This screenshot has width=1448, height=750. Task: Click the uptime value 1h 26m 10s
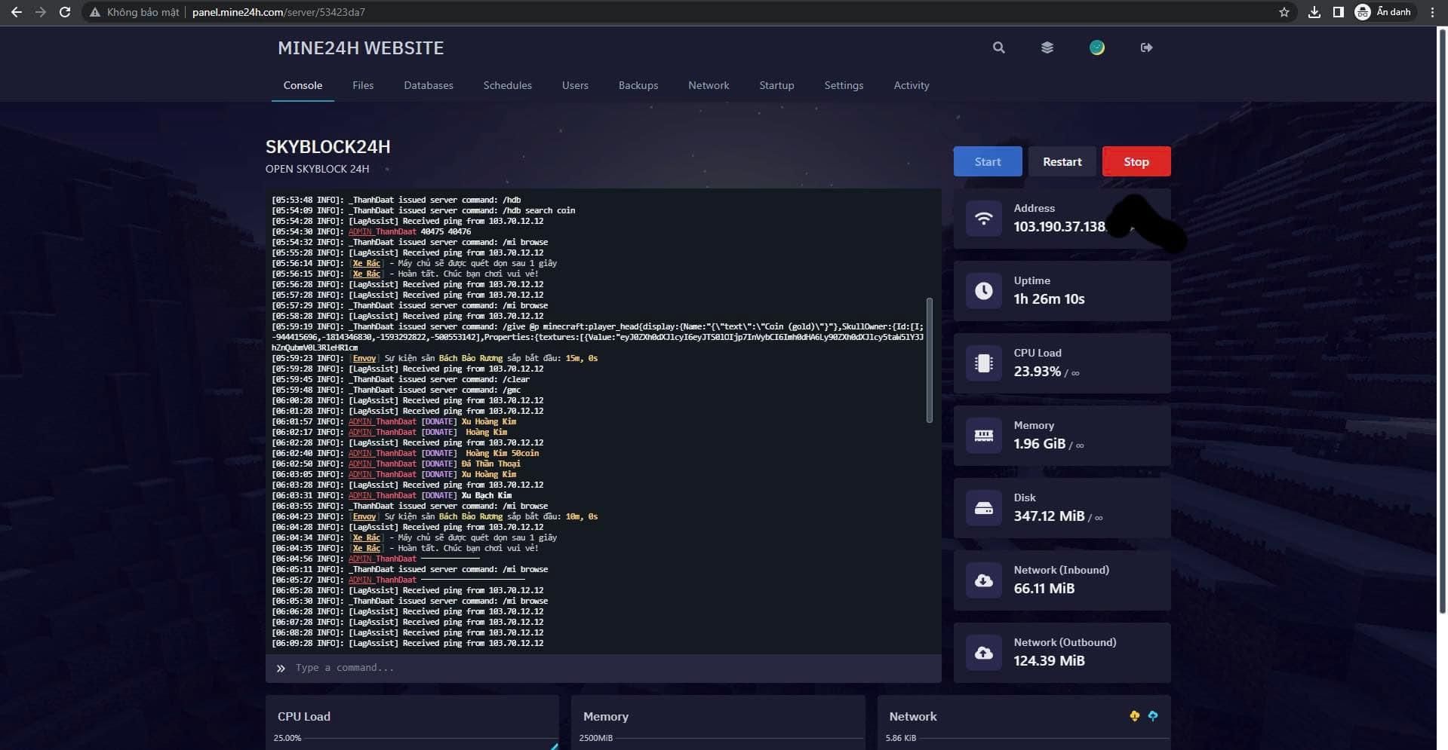tap(1049, 299)
